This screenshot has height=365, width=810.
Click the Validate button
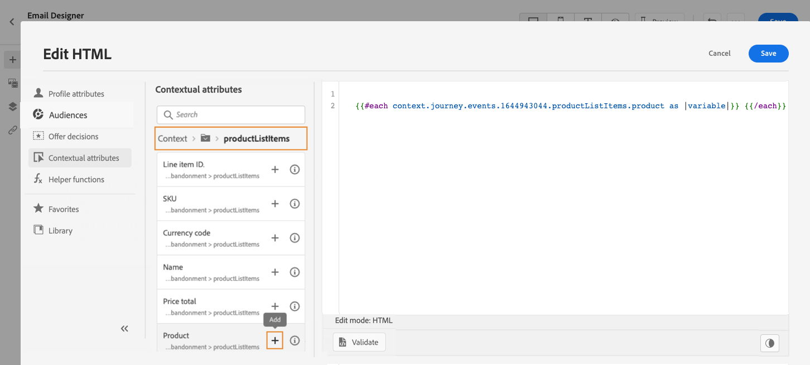coord(359,342)
